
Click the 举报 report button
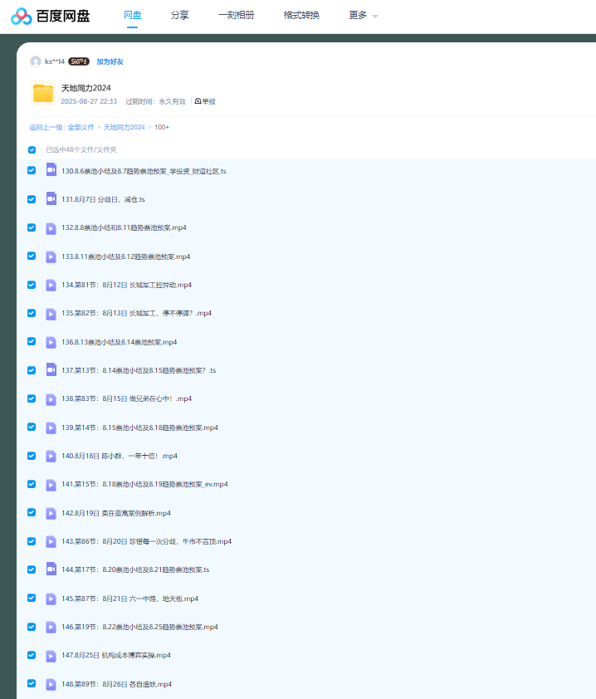point(205,101)
